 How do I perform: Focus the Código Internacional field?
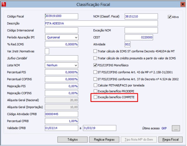tap(61, 30)
